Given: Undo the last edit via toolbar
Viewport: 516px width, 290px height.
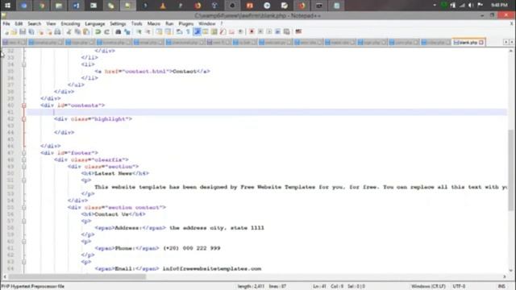Looking at the screenshot, I should click(x=98, y=32).
